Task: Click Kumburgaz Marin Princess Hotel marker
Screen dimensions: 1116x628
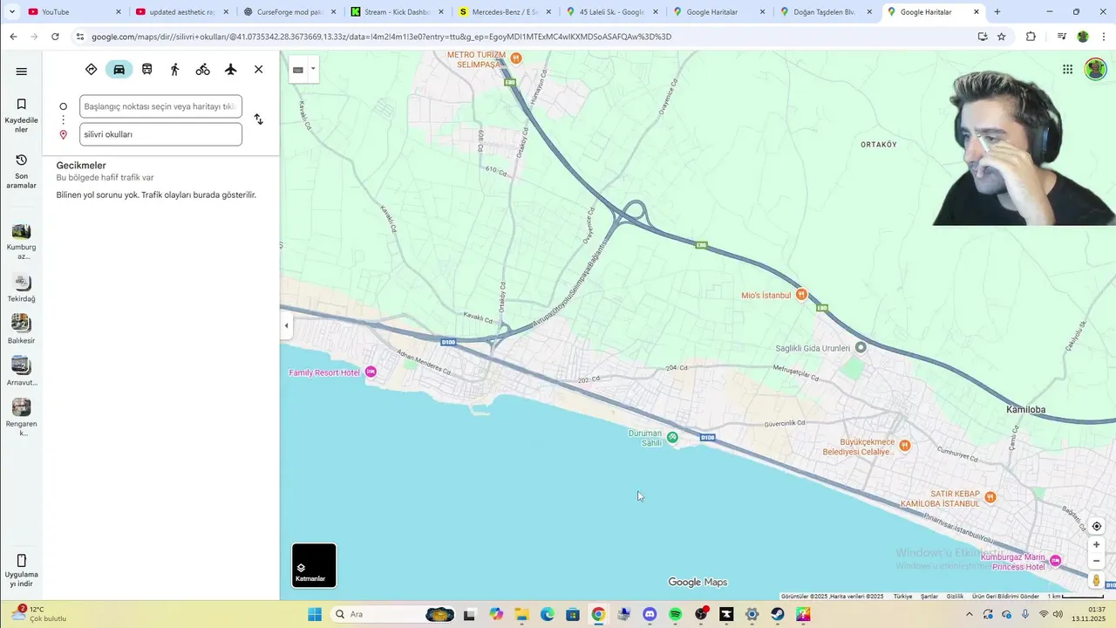Action: (1056, 560)
